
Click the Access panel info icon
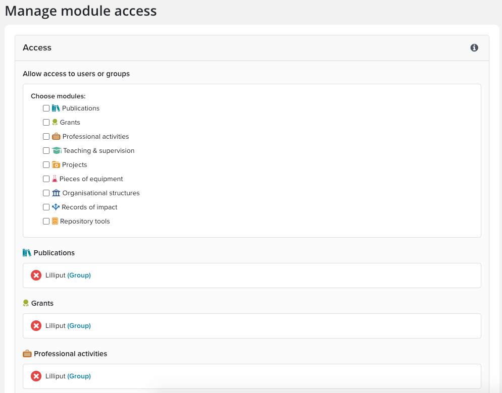(474, 48)
